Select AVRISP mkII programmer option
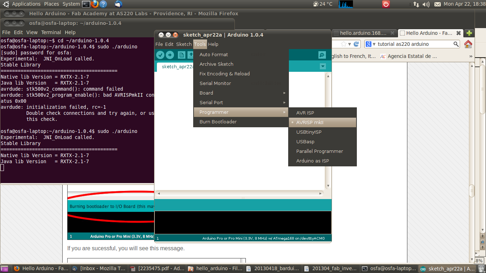This screenshot has height=273, width=486. point(322,122)
